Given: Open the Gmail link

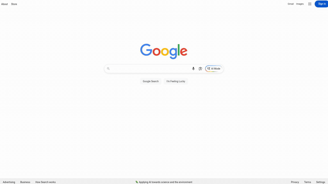Looking at the screenshot, I should point(291,4).
